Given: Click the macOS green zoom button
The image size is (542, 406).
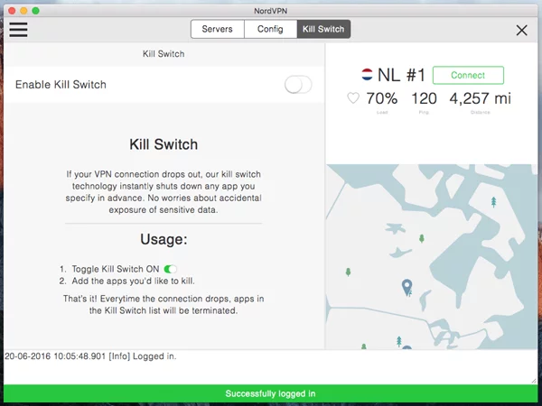Looking at the screenshot, I should [35, 11].
